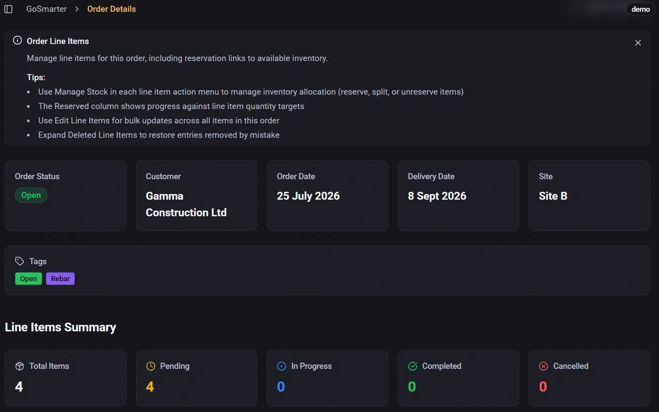The width and height of the screenshot is (659, 412).
Task: Click the Open order status badge
Action: (x=31, y=195)
